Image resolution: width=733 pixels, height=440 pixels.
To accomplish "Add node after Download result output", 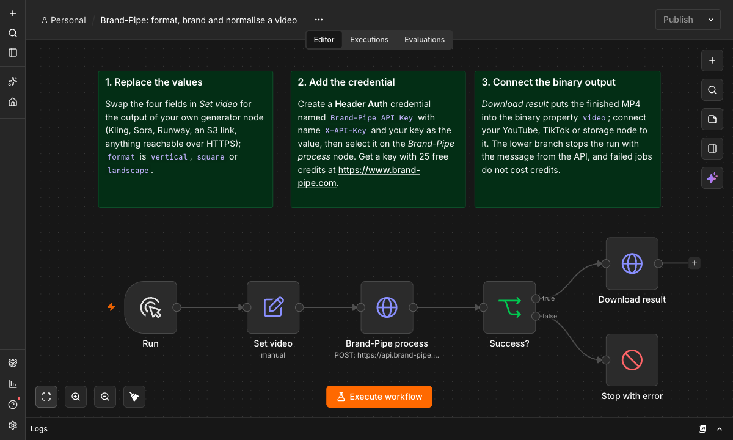I will (695, 263).
